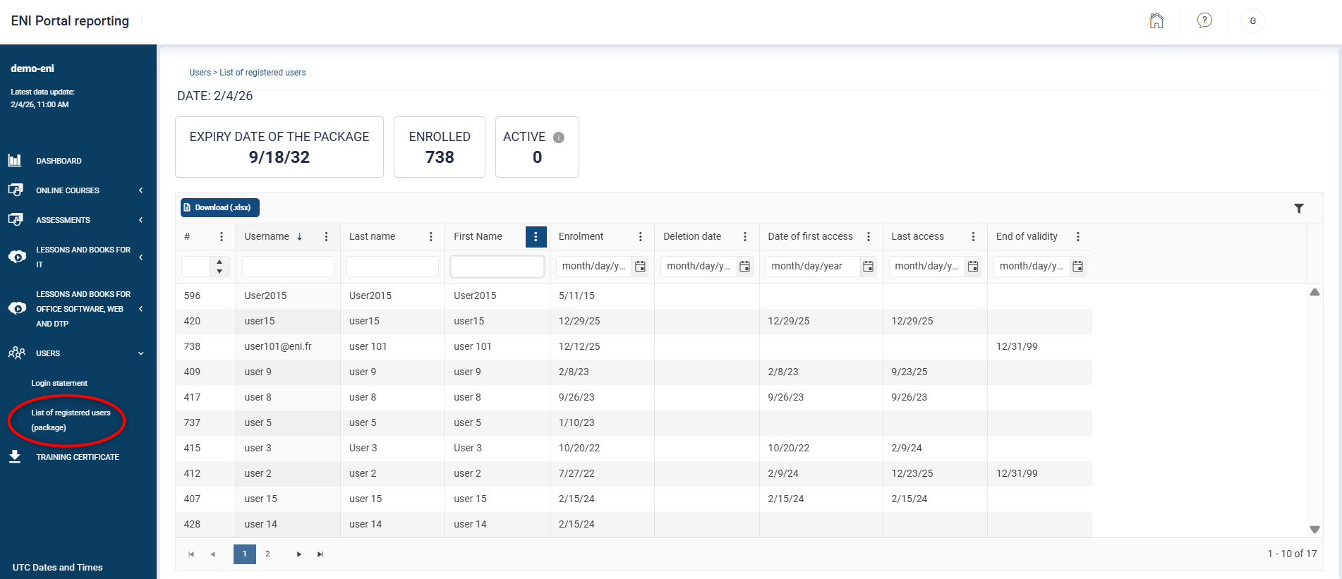Click the Users breadcrumb link
The width and height of the screenshot is (1342, 579).
tap(200, 73)
